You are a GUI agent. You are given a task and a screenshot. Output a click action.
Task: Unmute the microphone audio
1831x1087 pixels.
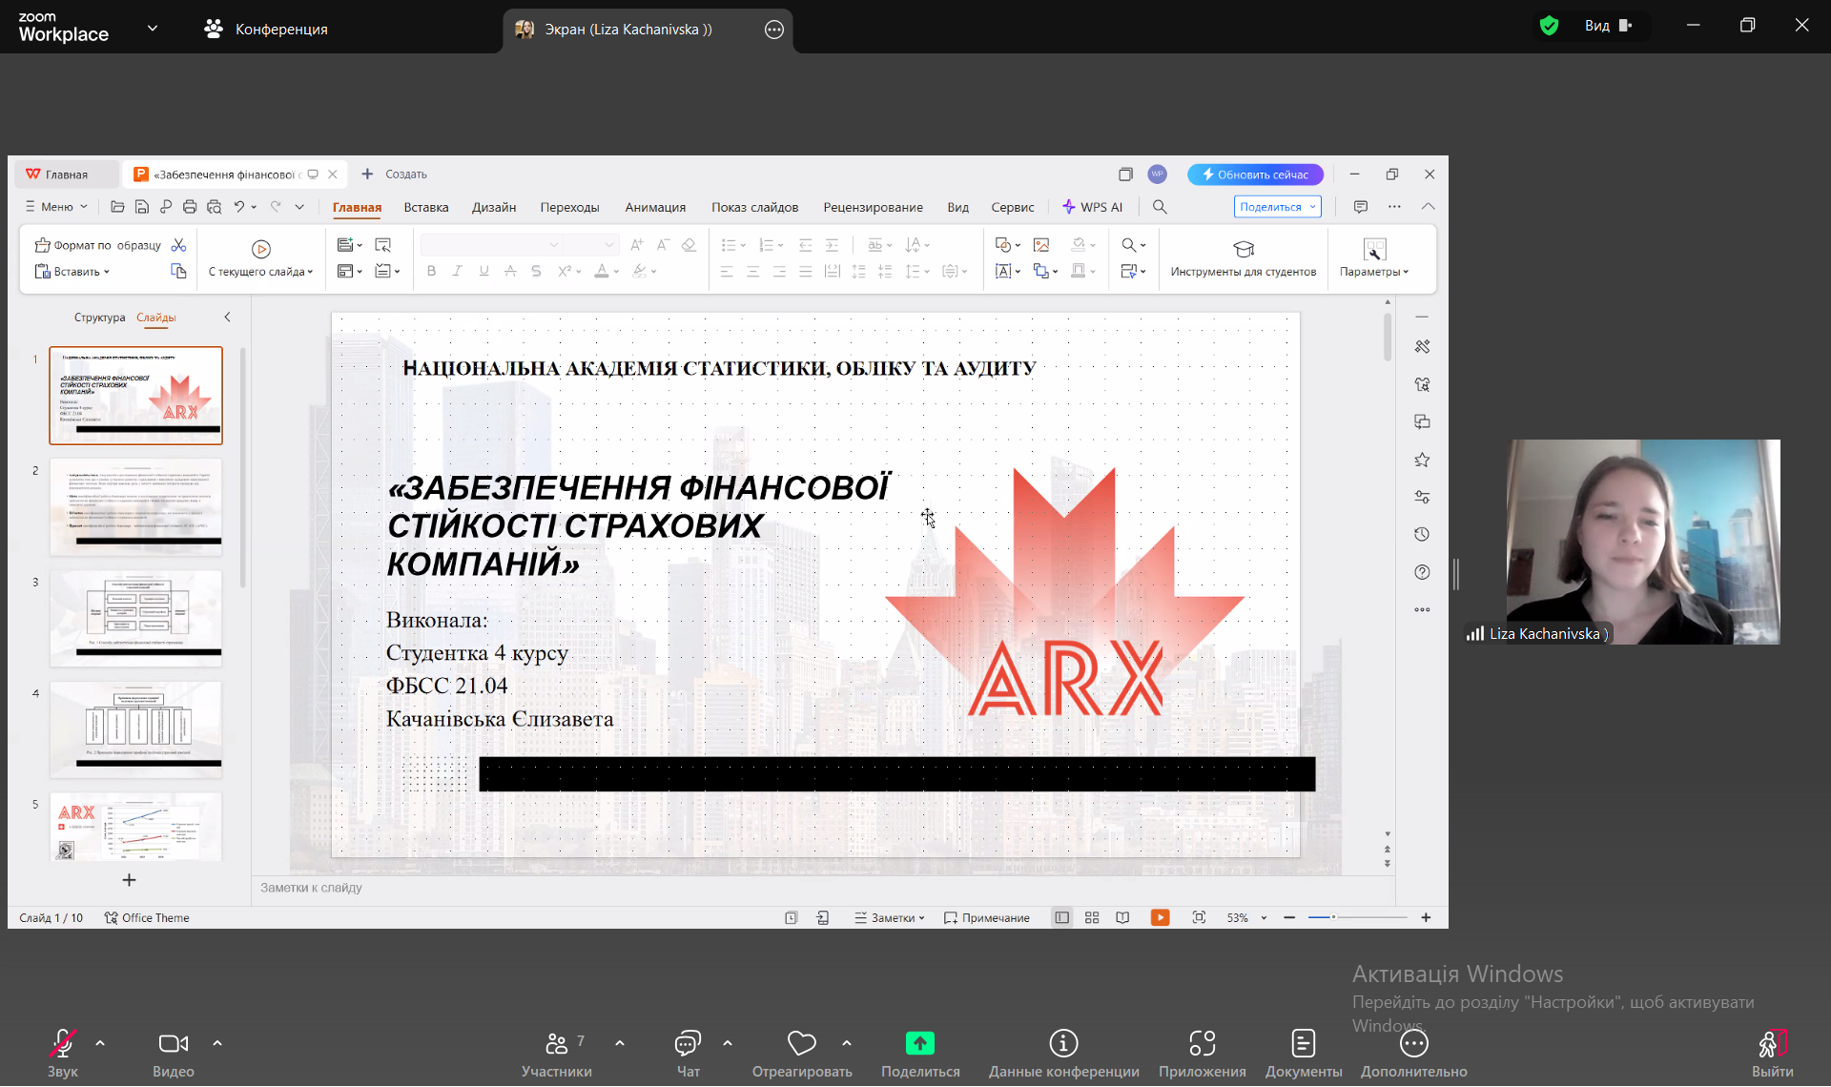(x=63, y=1044)
